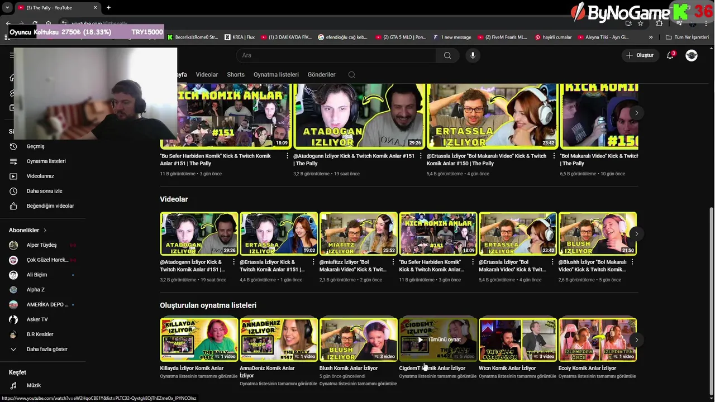Open browser tab search dropdown

coord(7,8)
